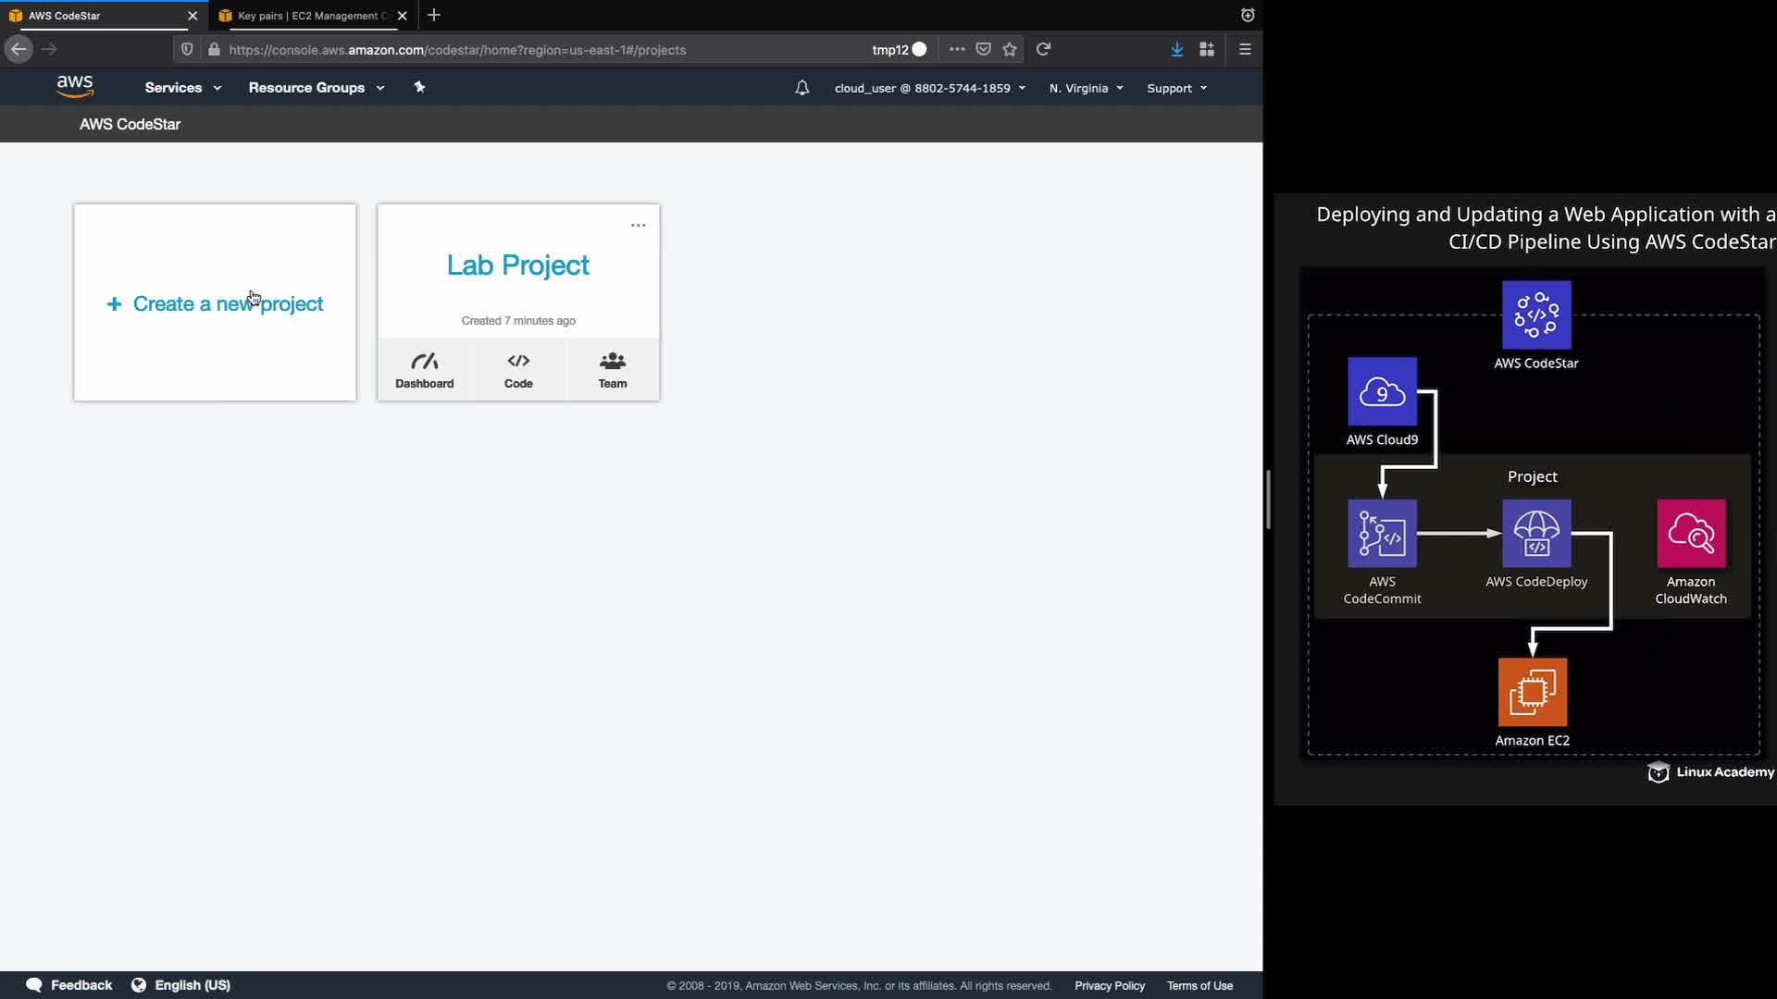The width and height of the screenshot is (1777, 999).
Task: Click the pin shortcuts icon in the navbar
Action: coord(419,87)
